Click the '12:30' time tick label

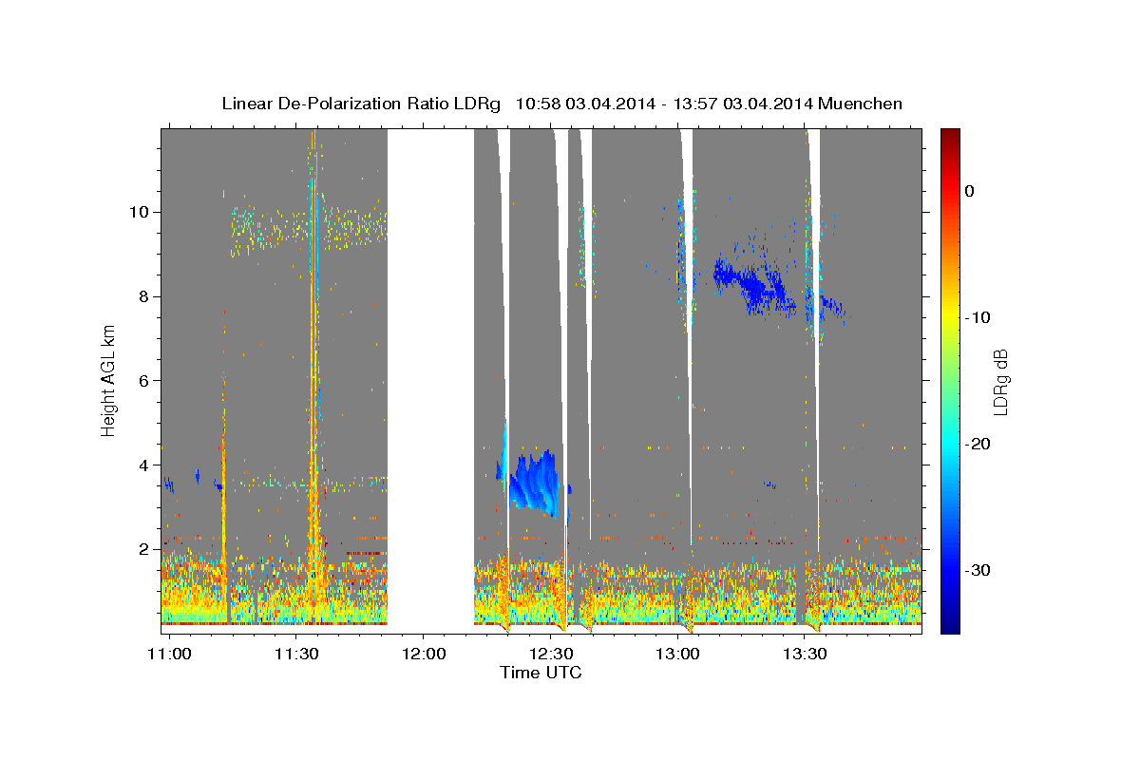(x=551, y=655)
